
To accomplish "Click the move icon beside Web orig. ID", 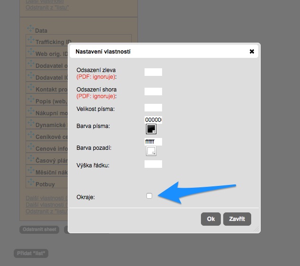I will tap(31, 52).
